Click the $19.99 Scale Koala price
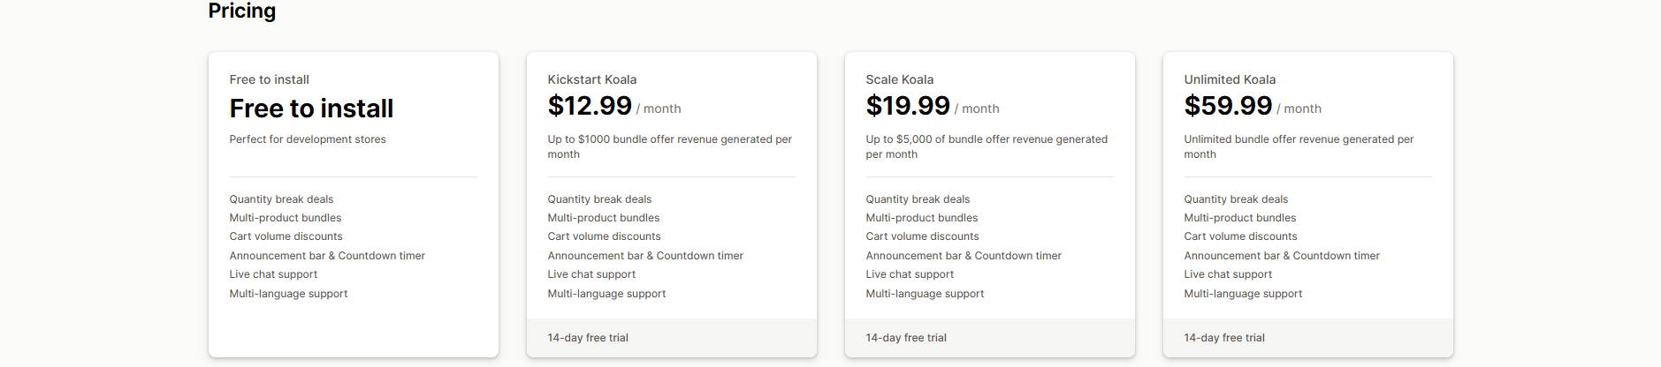 click(x=908, y=106)
